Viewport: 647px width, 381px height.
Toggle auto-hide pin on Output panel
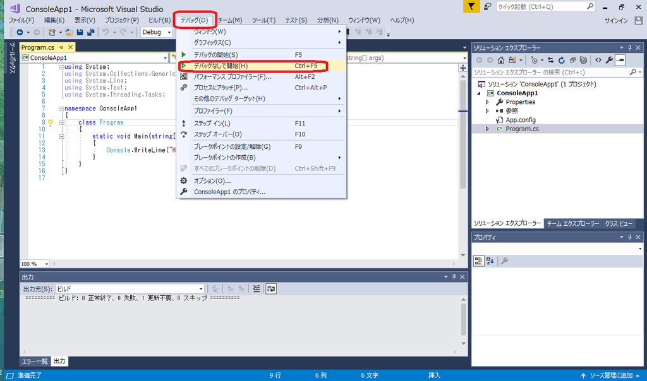tap(454, 277)
